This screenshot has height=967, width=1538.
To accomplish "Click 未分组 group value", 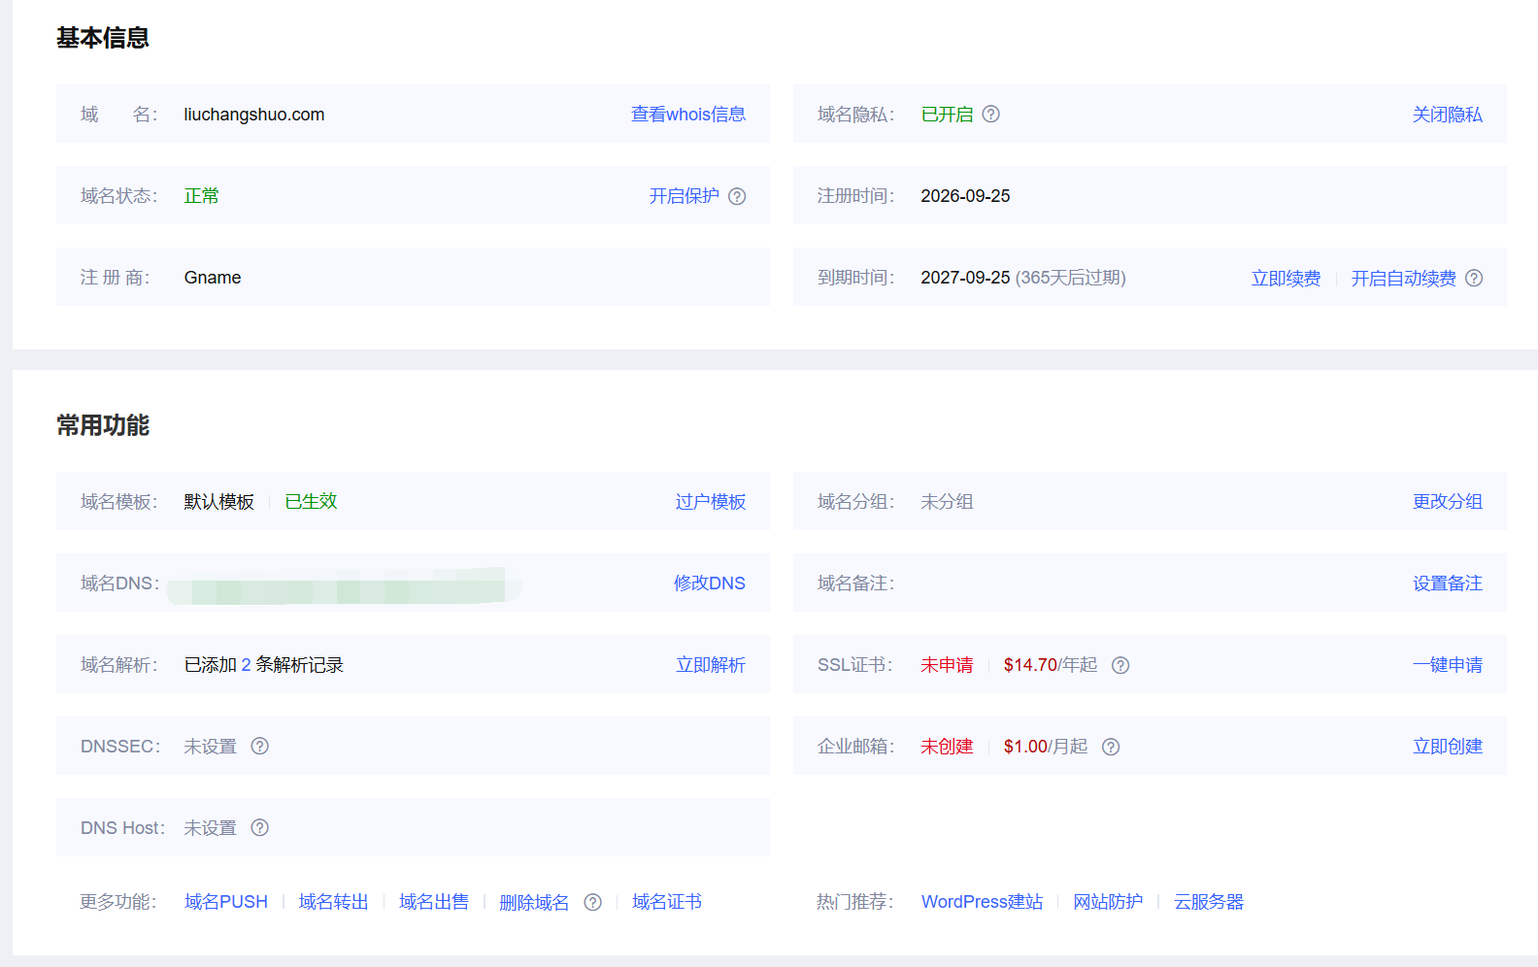I will (x=947, y=501).
